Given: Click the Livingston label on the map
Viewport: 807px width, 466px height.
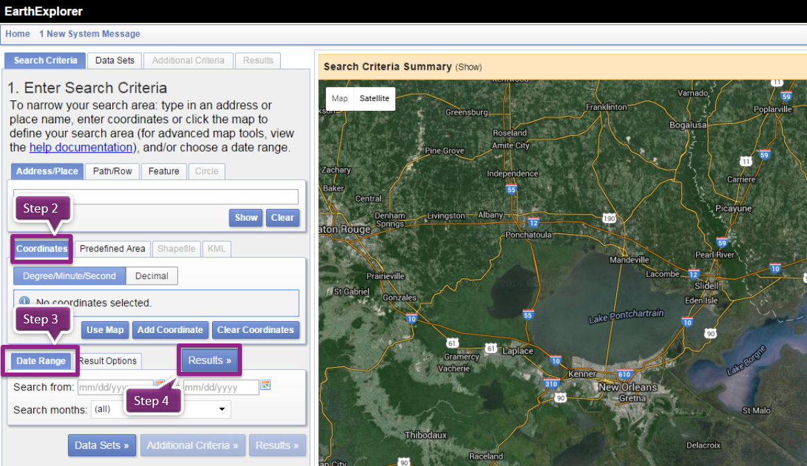Looking at the screenshot, I should pos(446,216).
